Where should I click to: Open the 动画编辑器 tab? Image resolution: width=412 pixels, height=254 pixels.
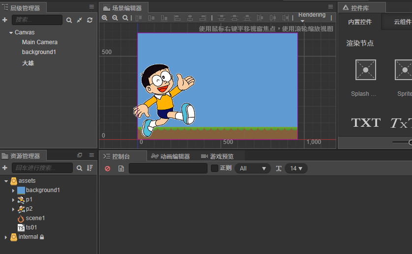170,157
